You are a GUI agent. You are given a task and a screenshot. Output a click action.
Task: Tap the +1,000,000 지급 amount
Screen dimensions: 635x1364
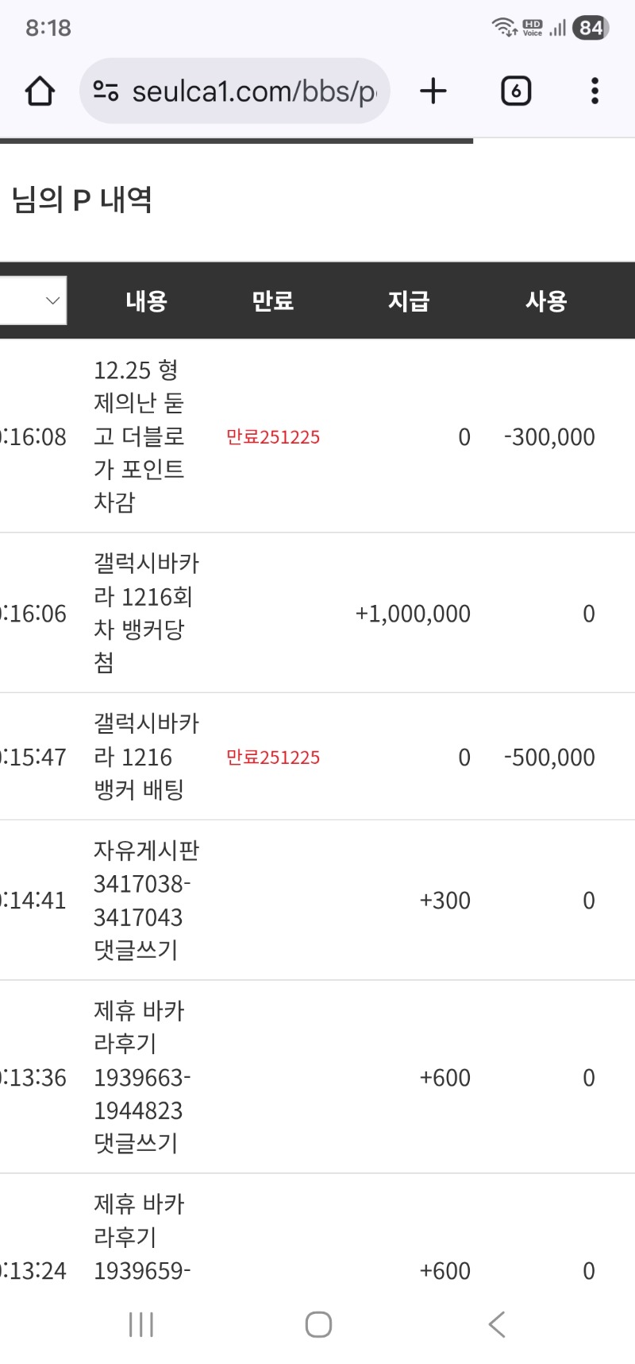[x=413, y=614]
